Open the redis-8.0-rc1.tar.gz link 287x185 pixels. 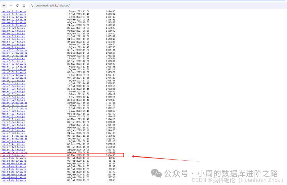[x=14, y=152]
